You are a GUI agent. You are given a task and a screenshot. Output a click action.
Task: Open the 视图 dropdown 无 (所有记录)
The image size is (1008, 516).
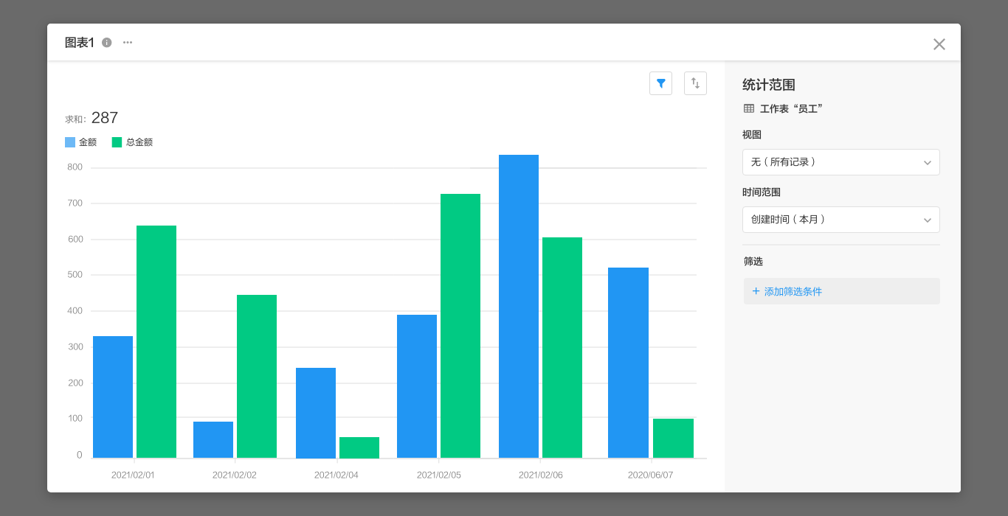(841, 162)
